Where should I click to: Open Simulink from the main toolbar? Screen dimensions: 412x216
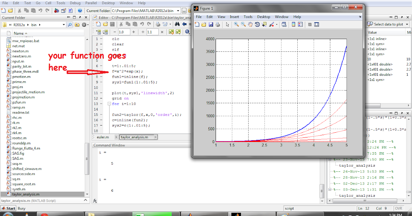point(57,11)
